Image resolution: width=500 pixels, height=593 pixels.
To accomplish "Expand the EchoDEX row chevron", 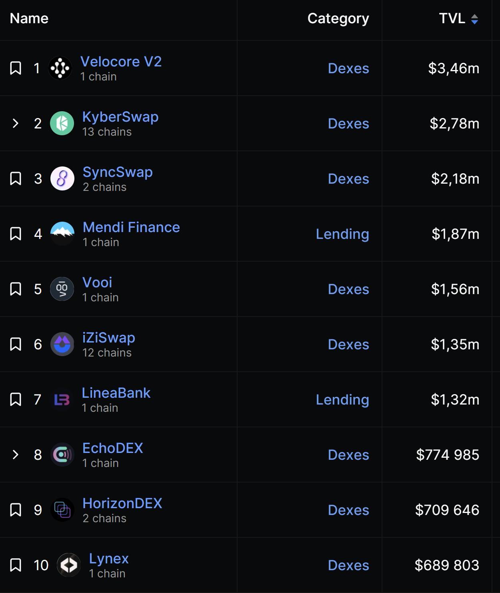I will 16,455.
